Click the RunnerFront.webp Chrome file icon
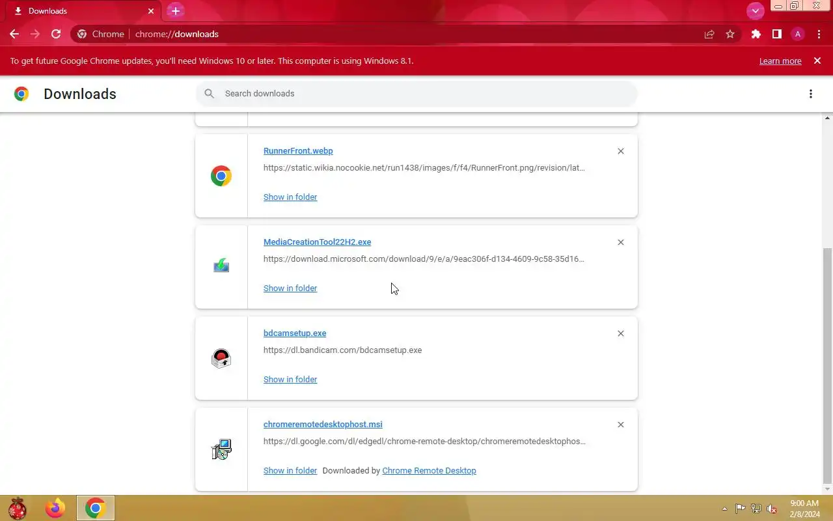This screenshot has width=833, height=521. pos(221,176)
